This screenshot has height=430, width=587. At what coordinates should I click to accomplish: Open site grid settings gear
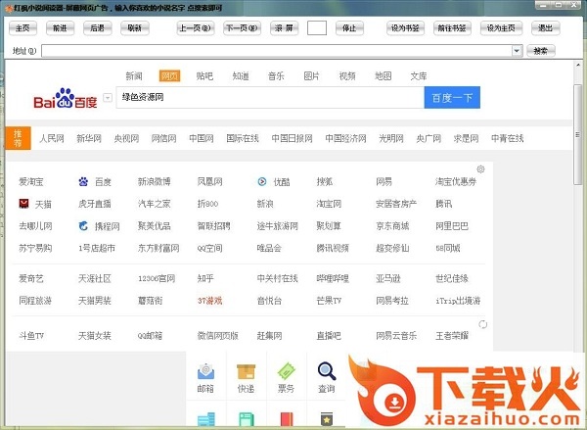480,169
